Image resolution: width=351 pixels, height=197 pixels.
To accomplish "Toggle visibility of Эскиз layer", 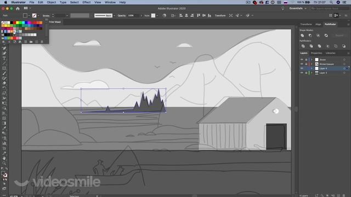I will [x=302, y=60].
